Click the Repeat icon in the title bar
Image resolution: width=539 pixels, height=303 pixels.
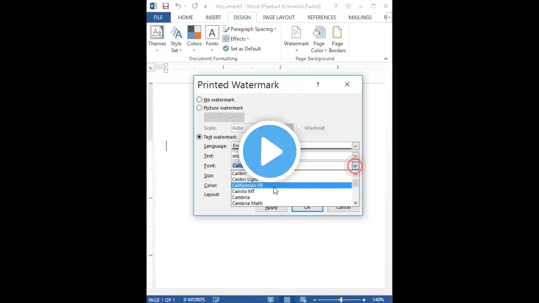pos(195,6)
